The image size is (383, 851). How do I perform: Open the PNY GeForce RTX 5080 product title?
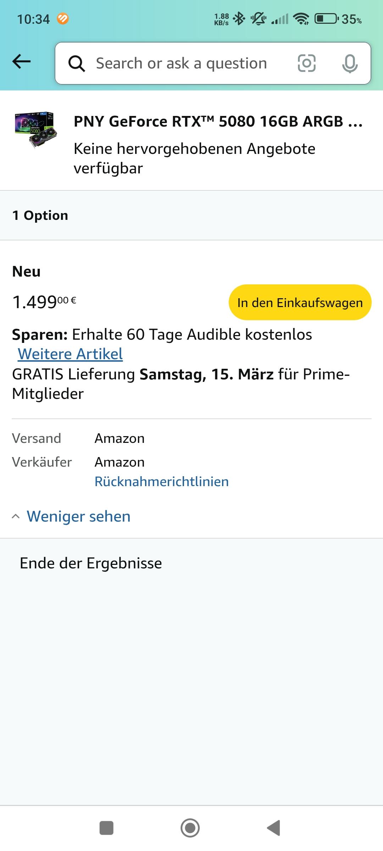coord(218,122)
